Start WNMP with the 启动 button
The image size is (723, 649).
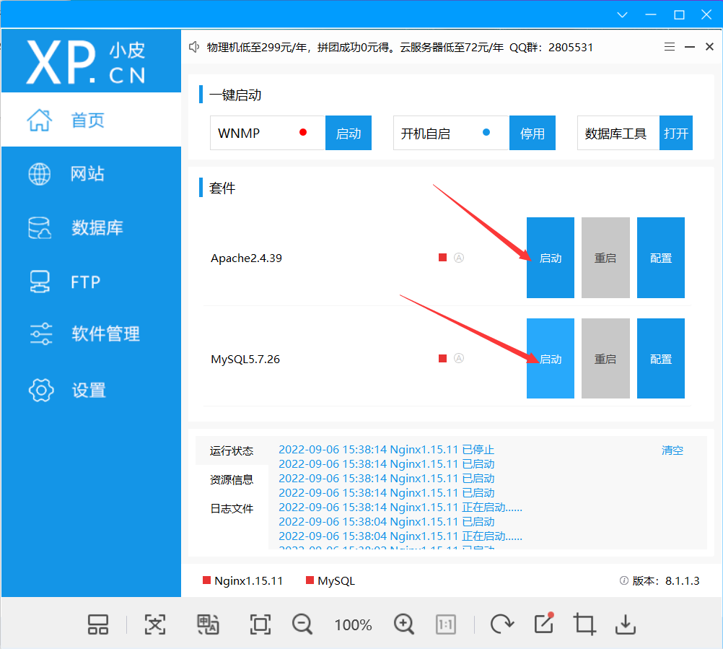click(349, 133)
